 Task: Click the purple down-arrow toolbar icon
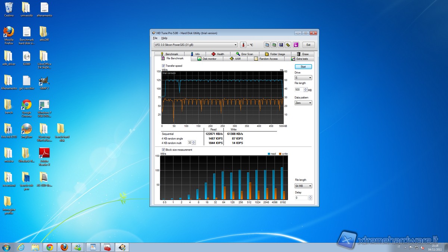point(296,45)
